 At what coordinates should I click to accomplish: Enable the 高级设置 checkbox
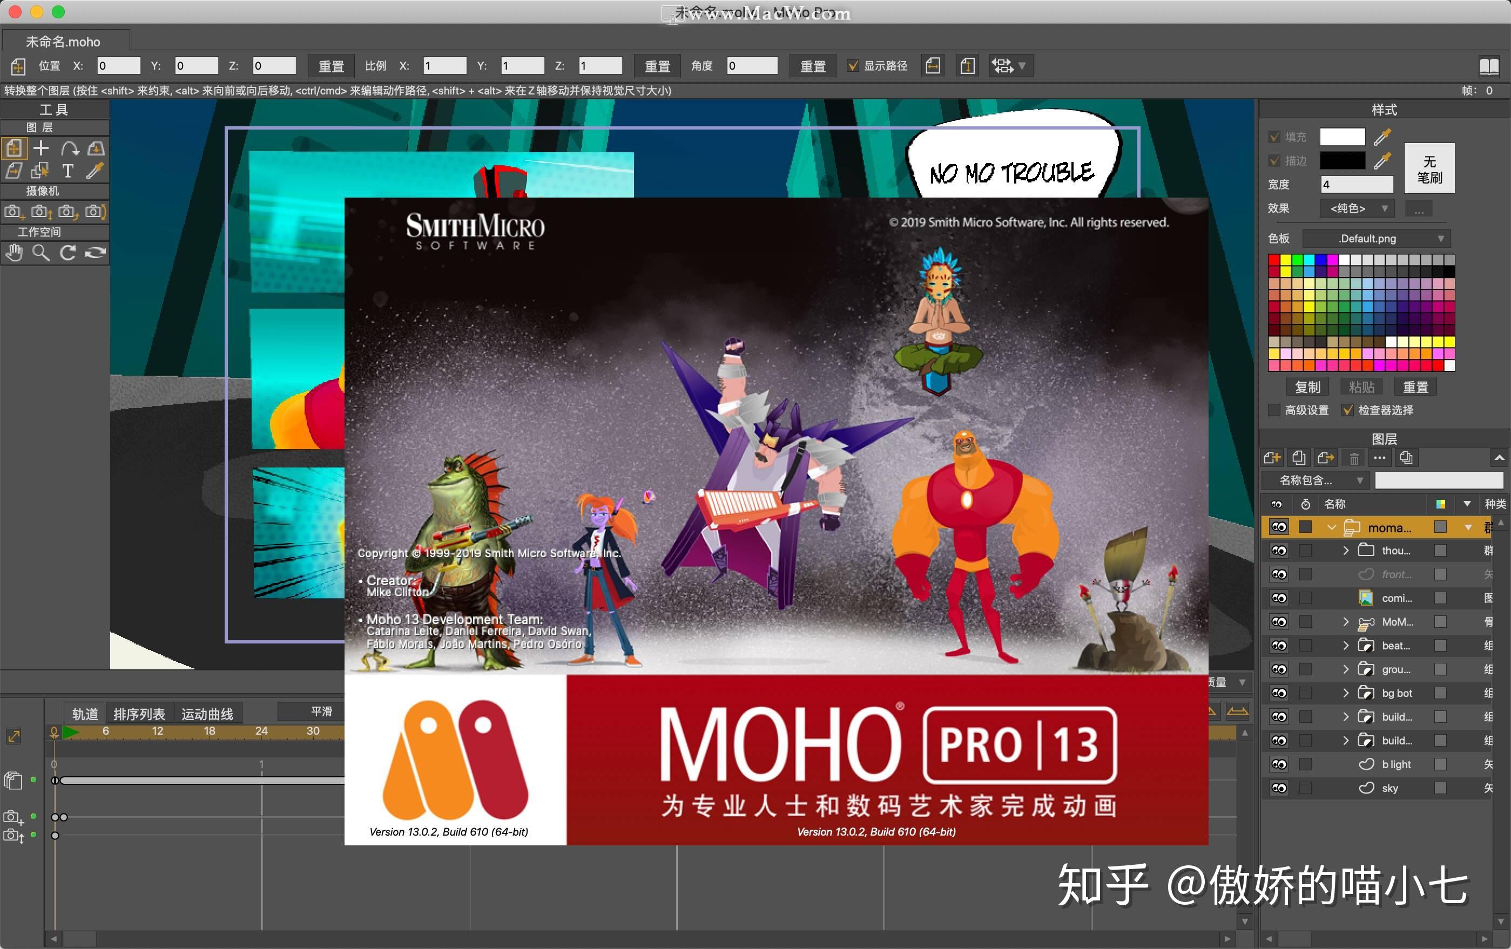[x=1274, y=410]
